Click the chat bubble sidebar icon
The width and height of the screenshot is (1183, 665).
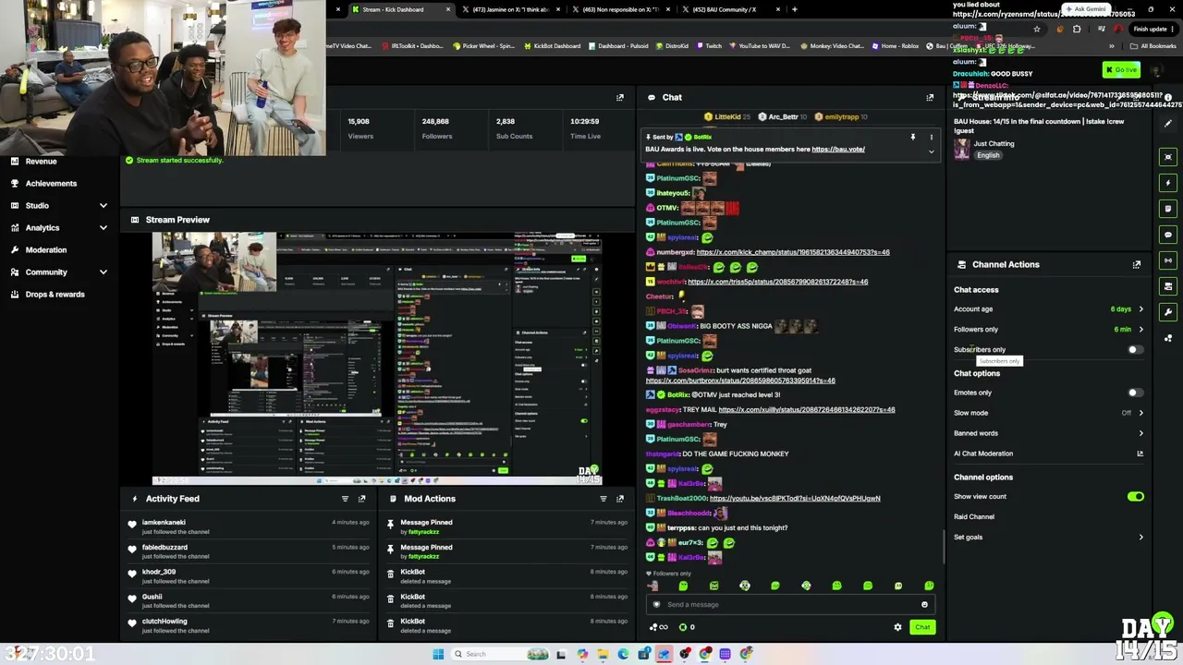tap(1168, 235)
